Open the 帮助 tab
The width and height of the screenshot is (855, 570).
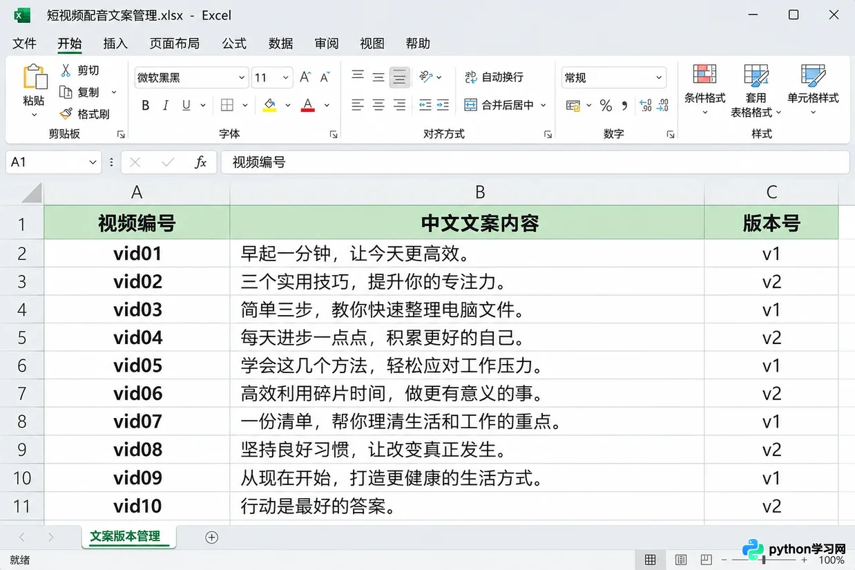click(x=418, y=44)
